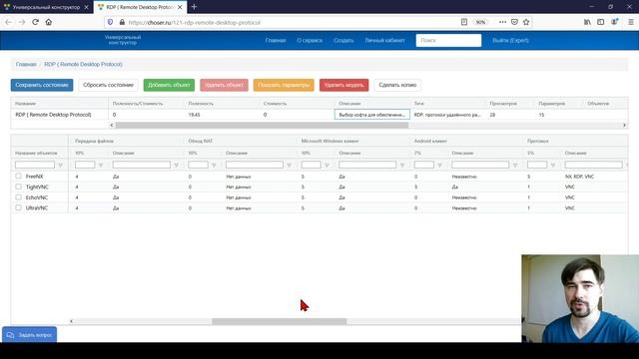Open the Главная nav menu item
The image size is (639, 359).
[276, 40]
